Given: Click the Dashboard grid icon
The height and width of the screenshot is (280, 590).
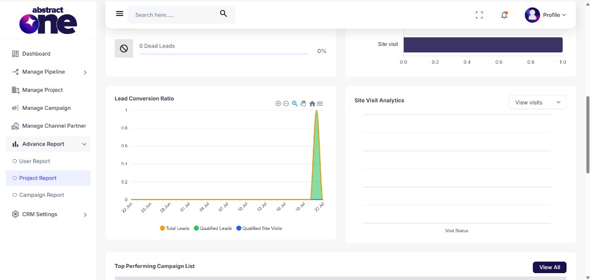Looking at the screenshot, I should coord(16,53).
